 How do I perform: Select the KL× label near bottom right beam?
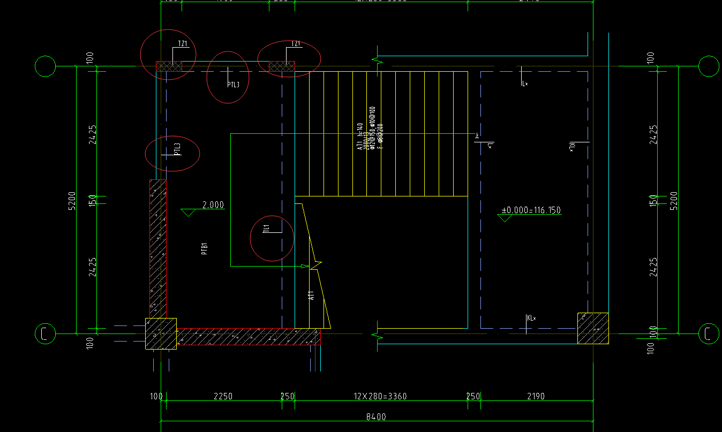531,318
